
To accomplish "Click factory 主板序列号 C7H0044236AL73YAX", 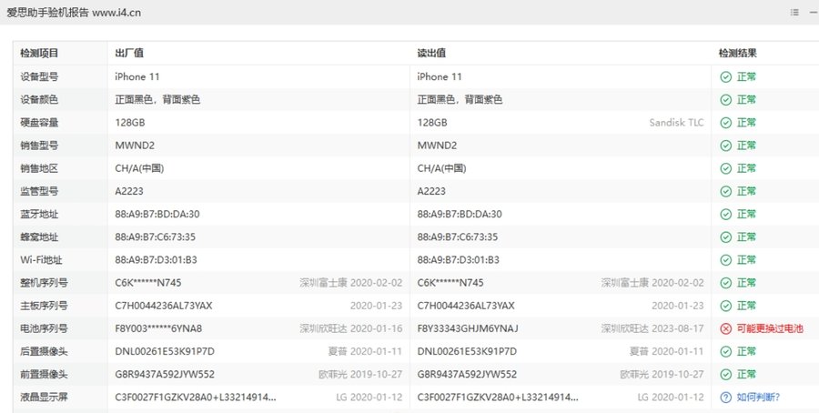I will (x=164, y=306).
